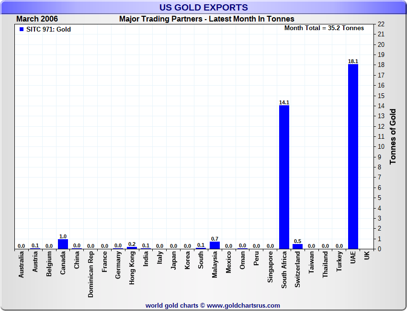Screen dimensions: 407x311
Task: Click the 'UK' axis label
Action: point(367,255)
